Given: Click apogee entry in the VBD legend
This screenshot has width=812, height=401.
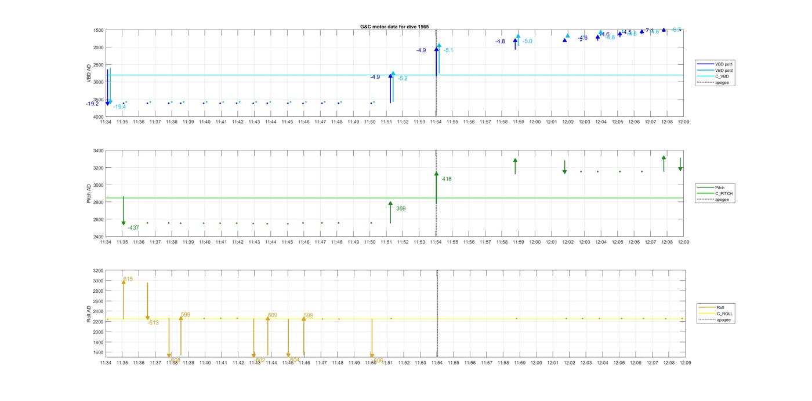Looking at the screenshot, I should (x=713, y=82).
